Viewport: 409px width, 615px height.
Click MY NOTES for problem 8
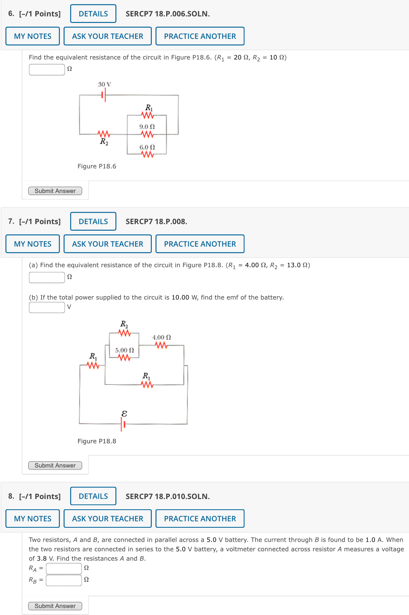click(x=32, y=518)
